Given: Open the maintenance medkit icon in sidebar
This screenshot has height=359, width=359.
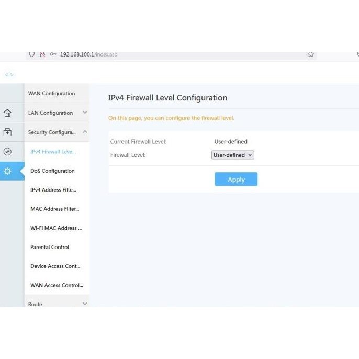Looking at the screenshot, I should 7,132.
